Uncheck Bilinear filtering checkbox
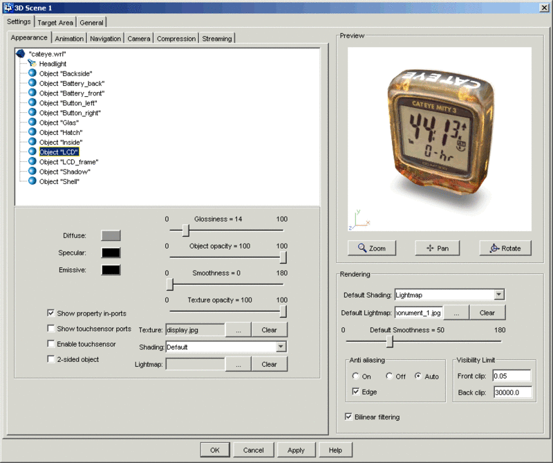Image resolution: width=553 pixels, height=463 pixels. pyautogui.click(x=348, y=417)
